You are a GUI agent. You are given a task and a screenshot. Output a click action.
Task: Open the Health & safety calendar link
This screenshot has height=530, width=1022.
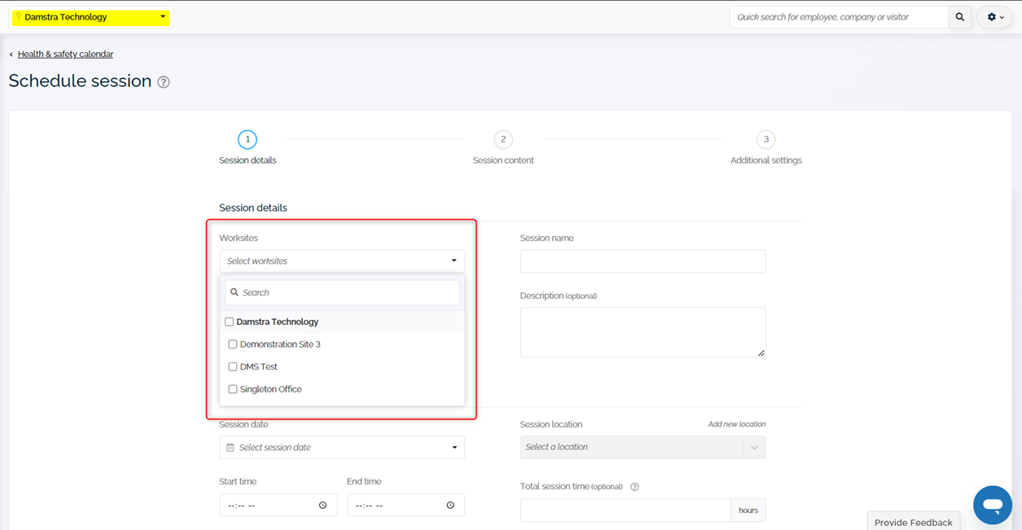pyautogui.click(x=65, y=55)
